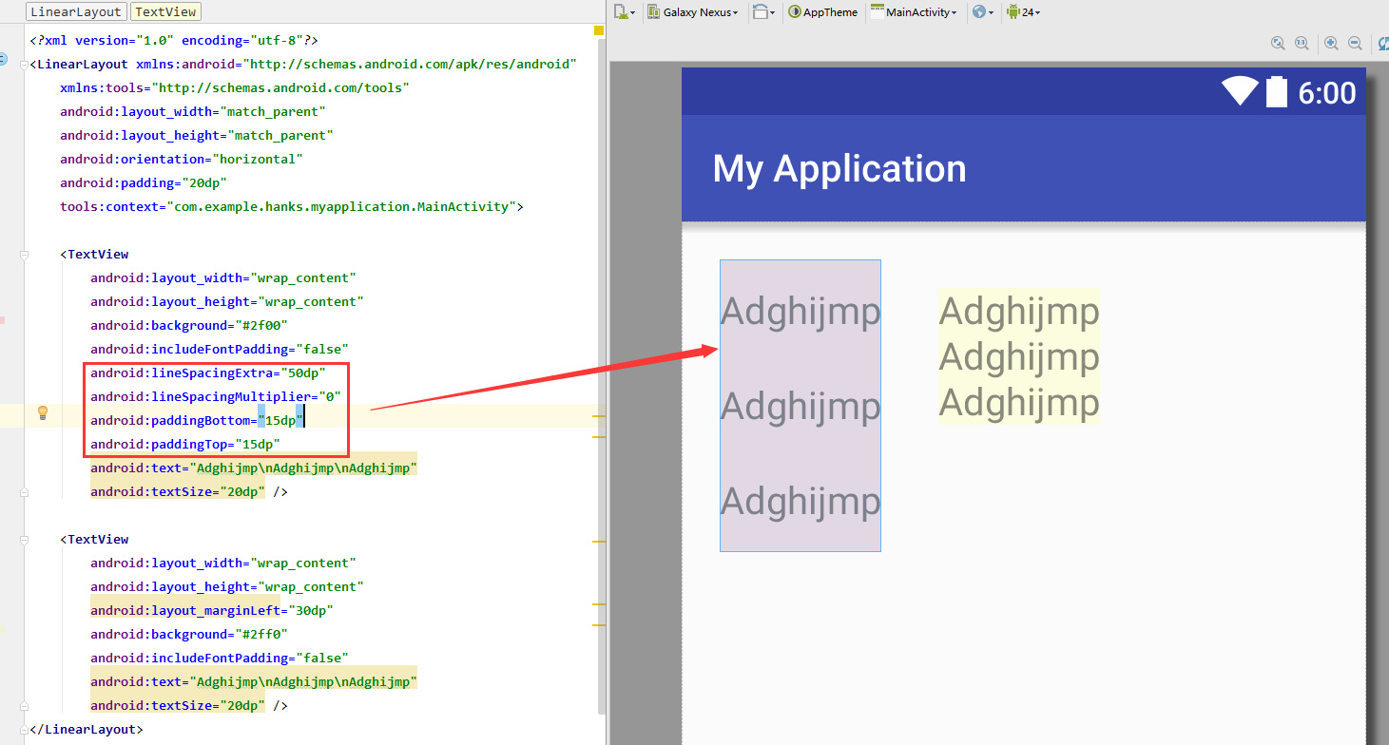This screenshot has height=745, width=1389.
Task: Collapse the root LinearLayout fold marker
Action: [25, 65]
